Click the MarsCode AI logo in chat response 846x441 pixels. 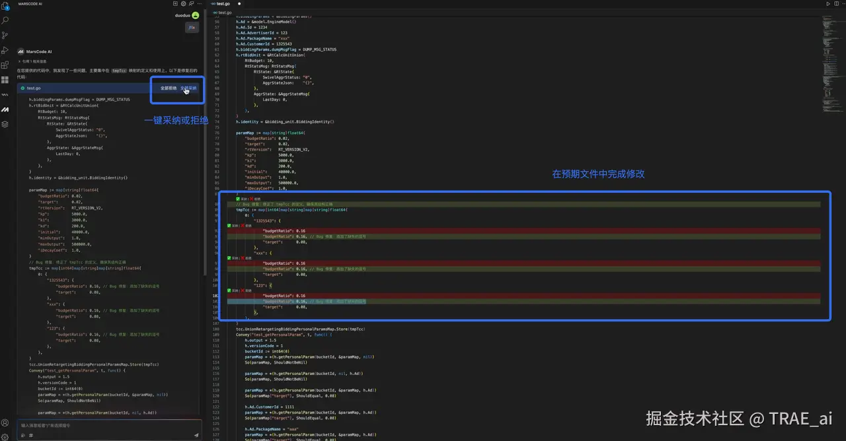pos(21,51)
